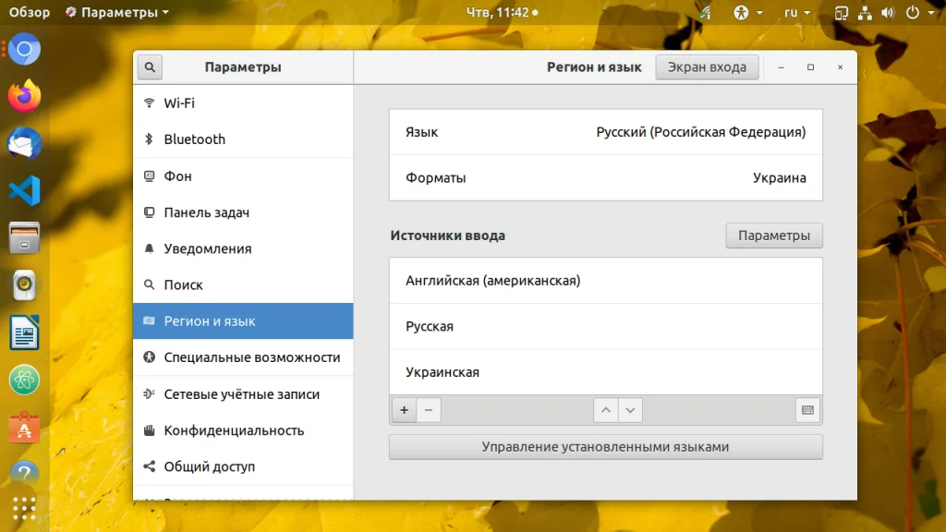Click the screen/display tray icon
Viewport: 946px width, 532px height.
pos(841,13)
